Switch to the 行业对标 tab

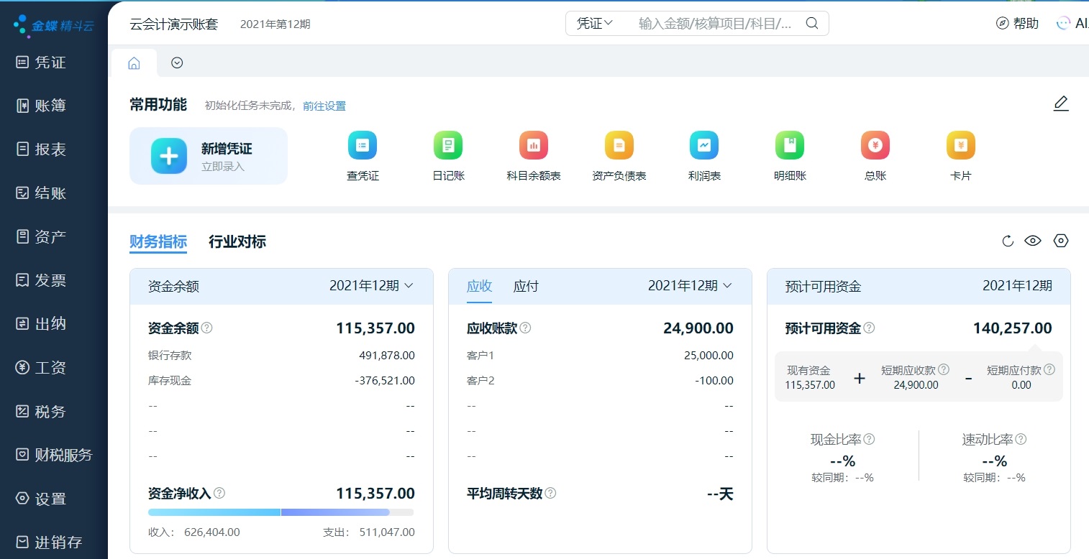(x=237, y=241)
